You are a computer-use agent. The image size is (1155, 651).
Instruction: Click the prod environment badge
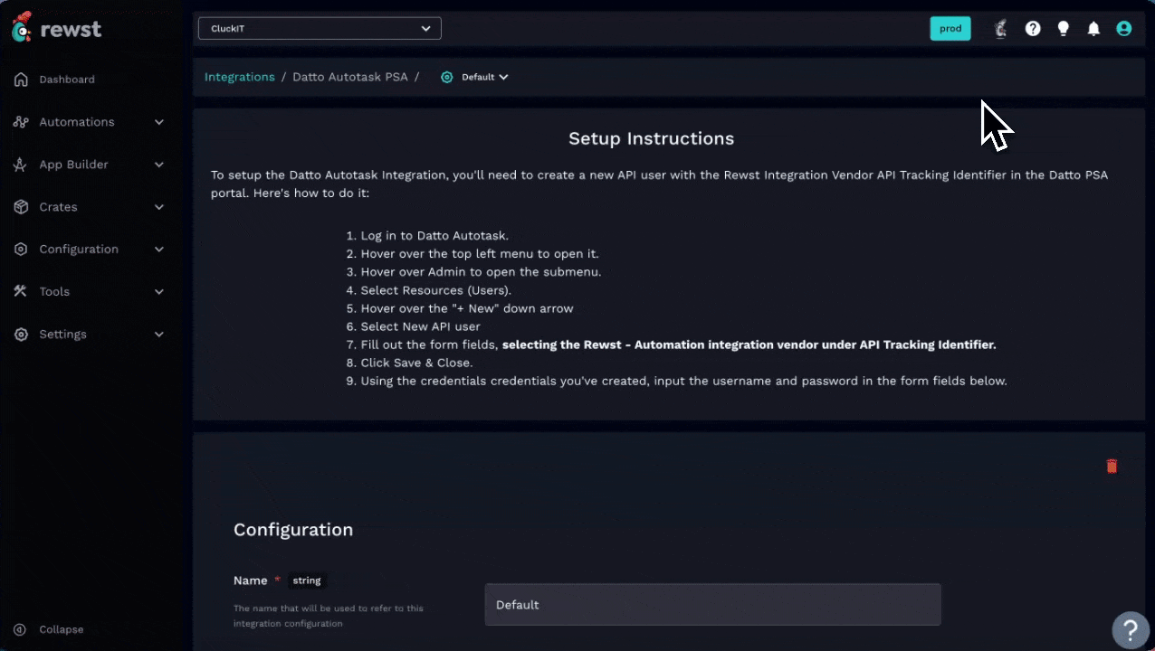(x=950, y=29)
